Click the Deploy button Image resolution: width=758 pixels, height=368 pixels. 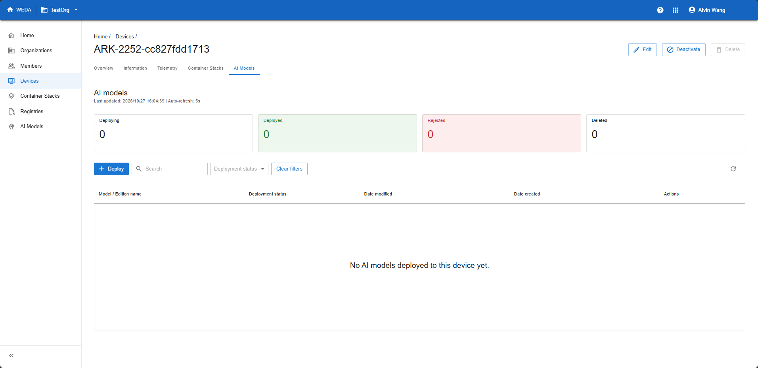pyautogui.click(x=111, y=169)
